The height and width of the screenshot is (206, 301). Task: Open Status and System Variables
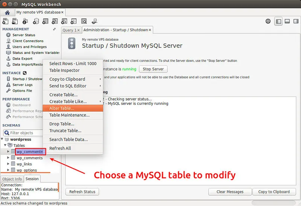coord(36,53)
